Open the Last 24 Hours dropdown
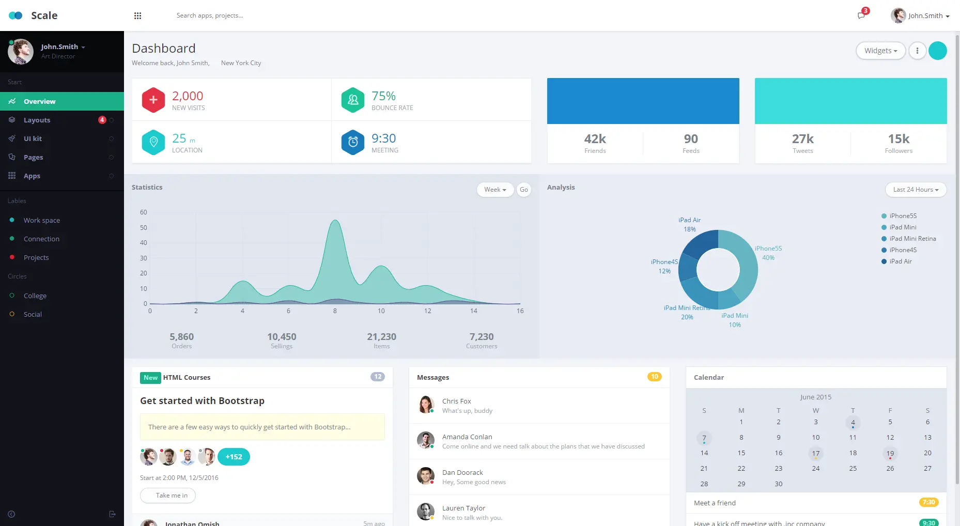 pos(916,190)
